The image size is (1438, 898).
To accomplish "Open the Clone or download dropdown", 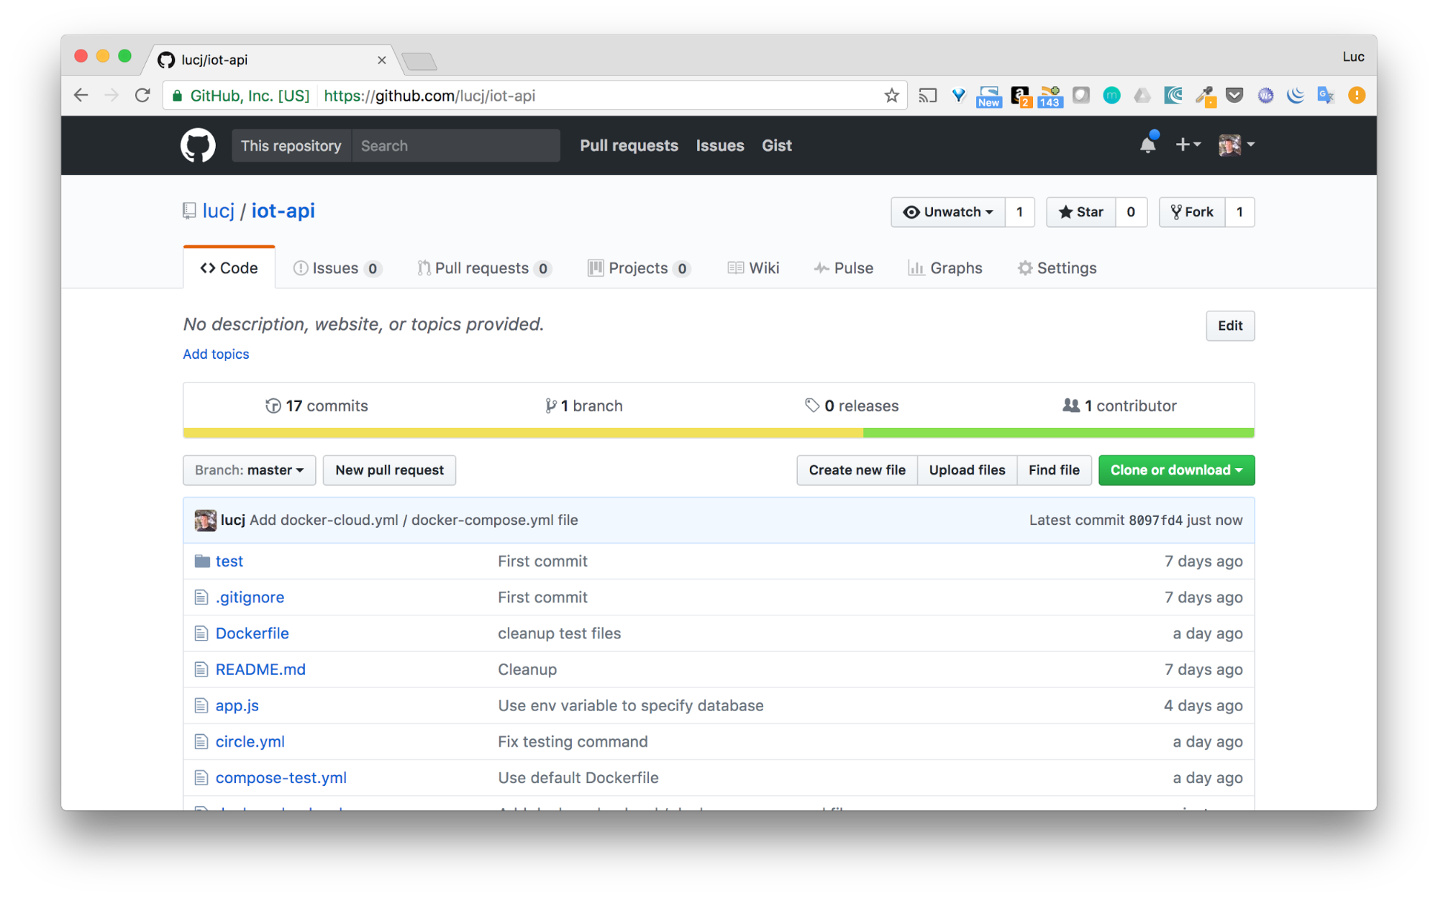I will tap(1176, 469).
